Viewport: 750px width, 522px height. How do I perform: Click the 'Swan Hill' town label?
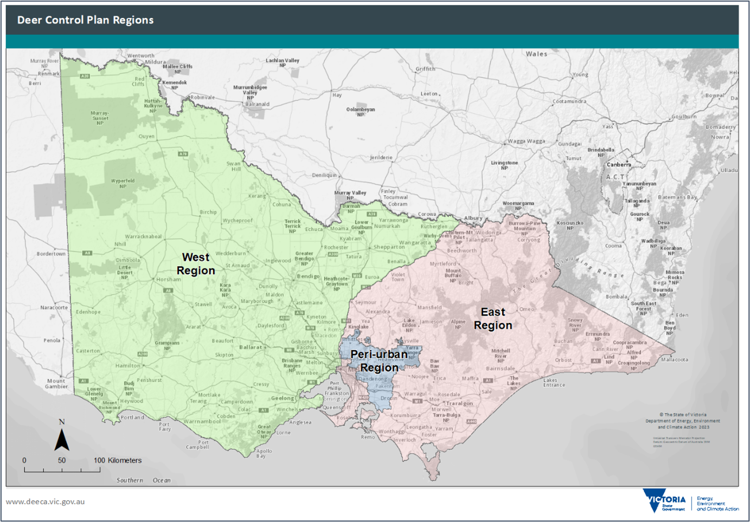[x=234, y=166]
